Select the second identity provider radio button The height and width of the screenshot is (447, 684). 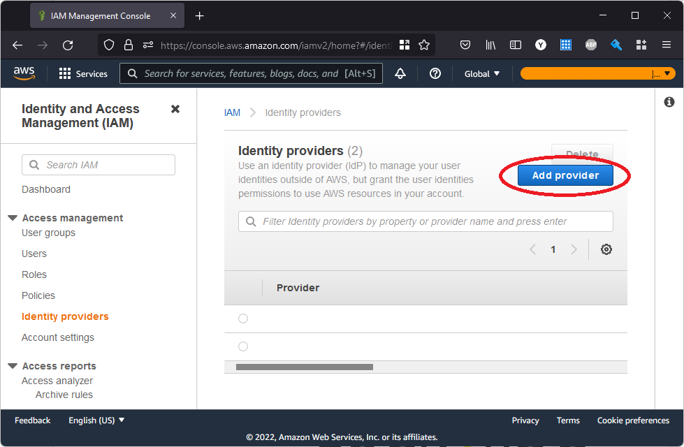click(243, 346)
